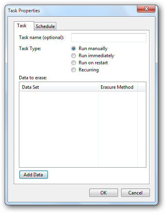Image resolution: width=166 pixels, height=213 pixels.
Task: Cancel the Task Properties dialog
Action: (135, 192)
